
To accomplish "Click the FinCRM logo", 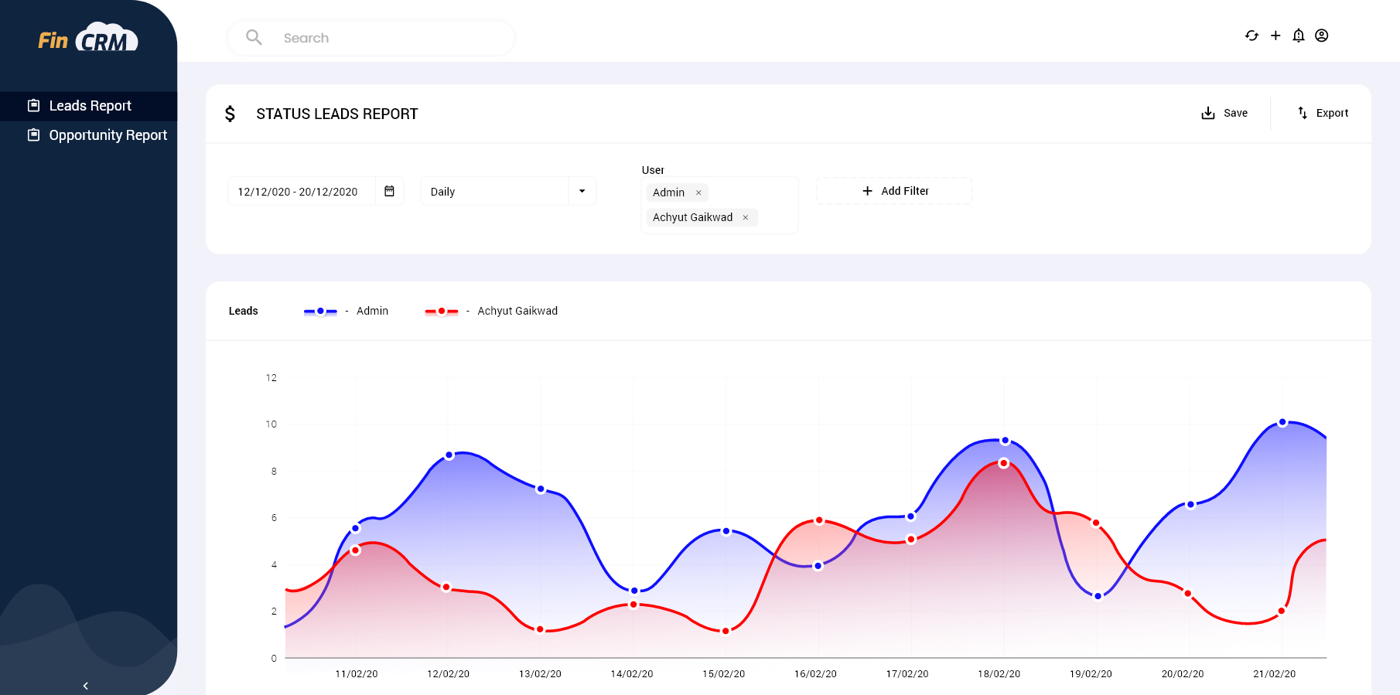I will point(88,39).
